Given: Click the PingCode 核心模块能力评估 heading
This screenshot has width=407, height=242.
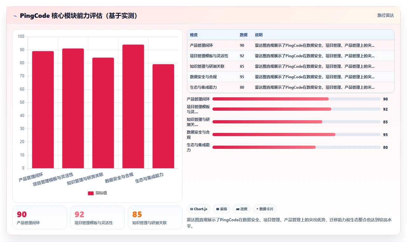Looking at the screenshot, I should pos(79,16).
